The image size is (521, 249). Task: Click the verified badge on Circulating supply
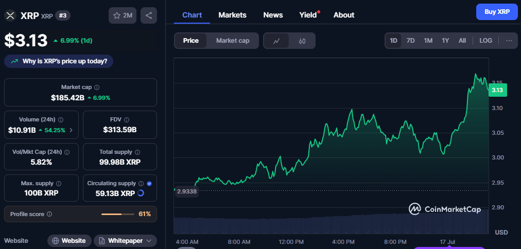click(x=149, y=183)
